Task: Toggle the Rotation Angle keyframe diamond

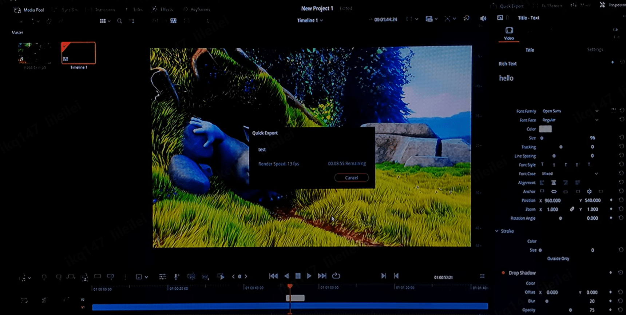Action: [611, 218]
